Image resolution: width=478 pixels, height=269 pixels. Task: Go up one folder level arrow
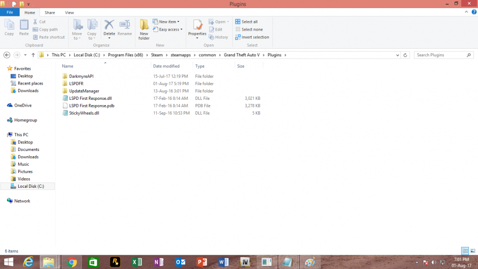pyautogui.click(x=33, y=55)
